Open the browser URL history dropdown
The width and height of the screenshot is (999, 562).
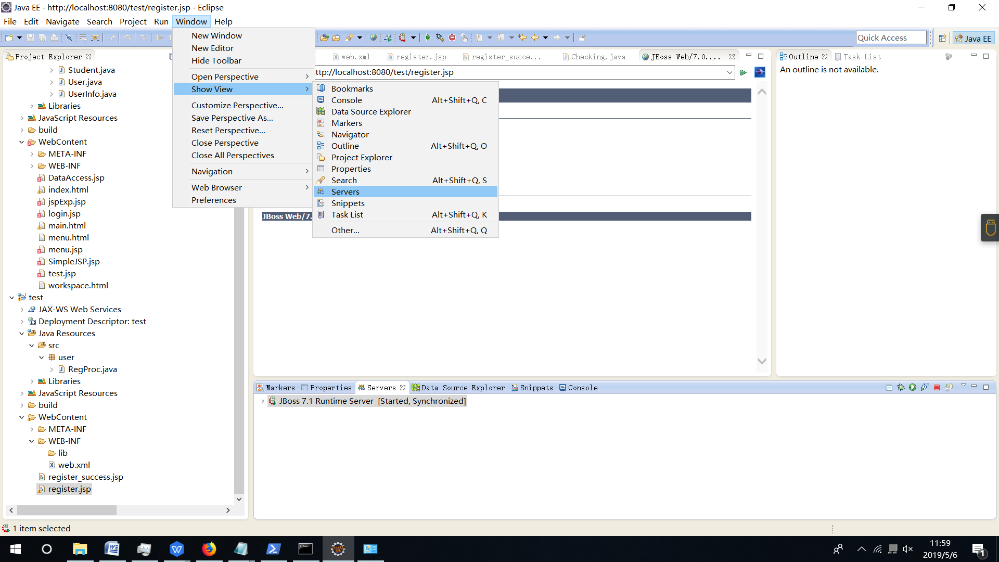[729, 72]
